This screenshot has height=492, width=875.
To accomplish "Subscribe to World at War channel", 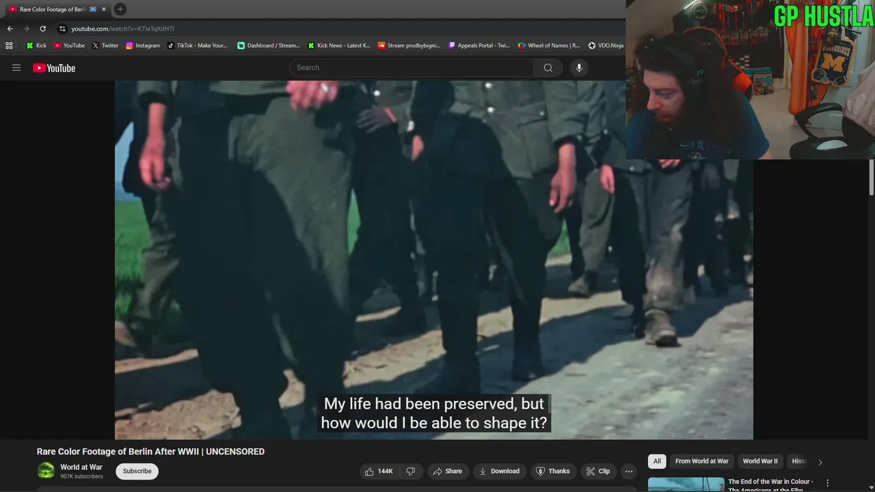I will 137,471.
